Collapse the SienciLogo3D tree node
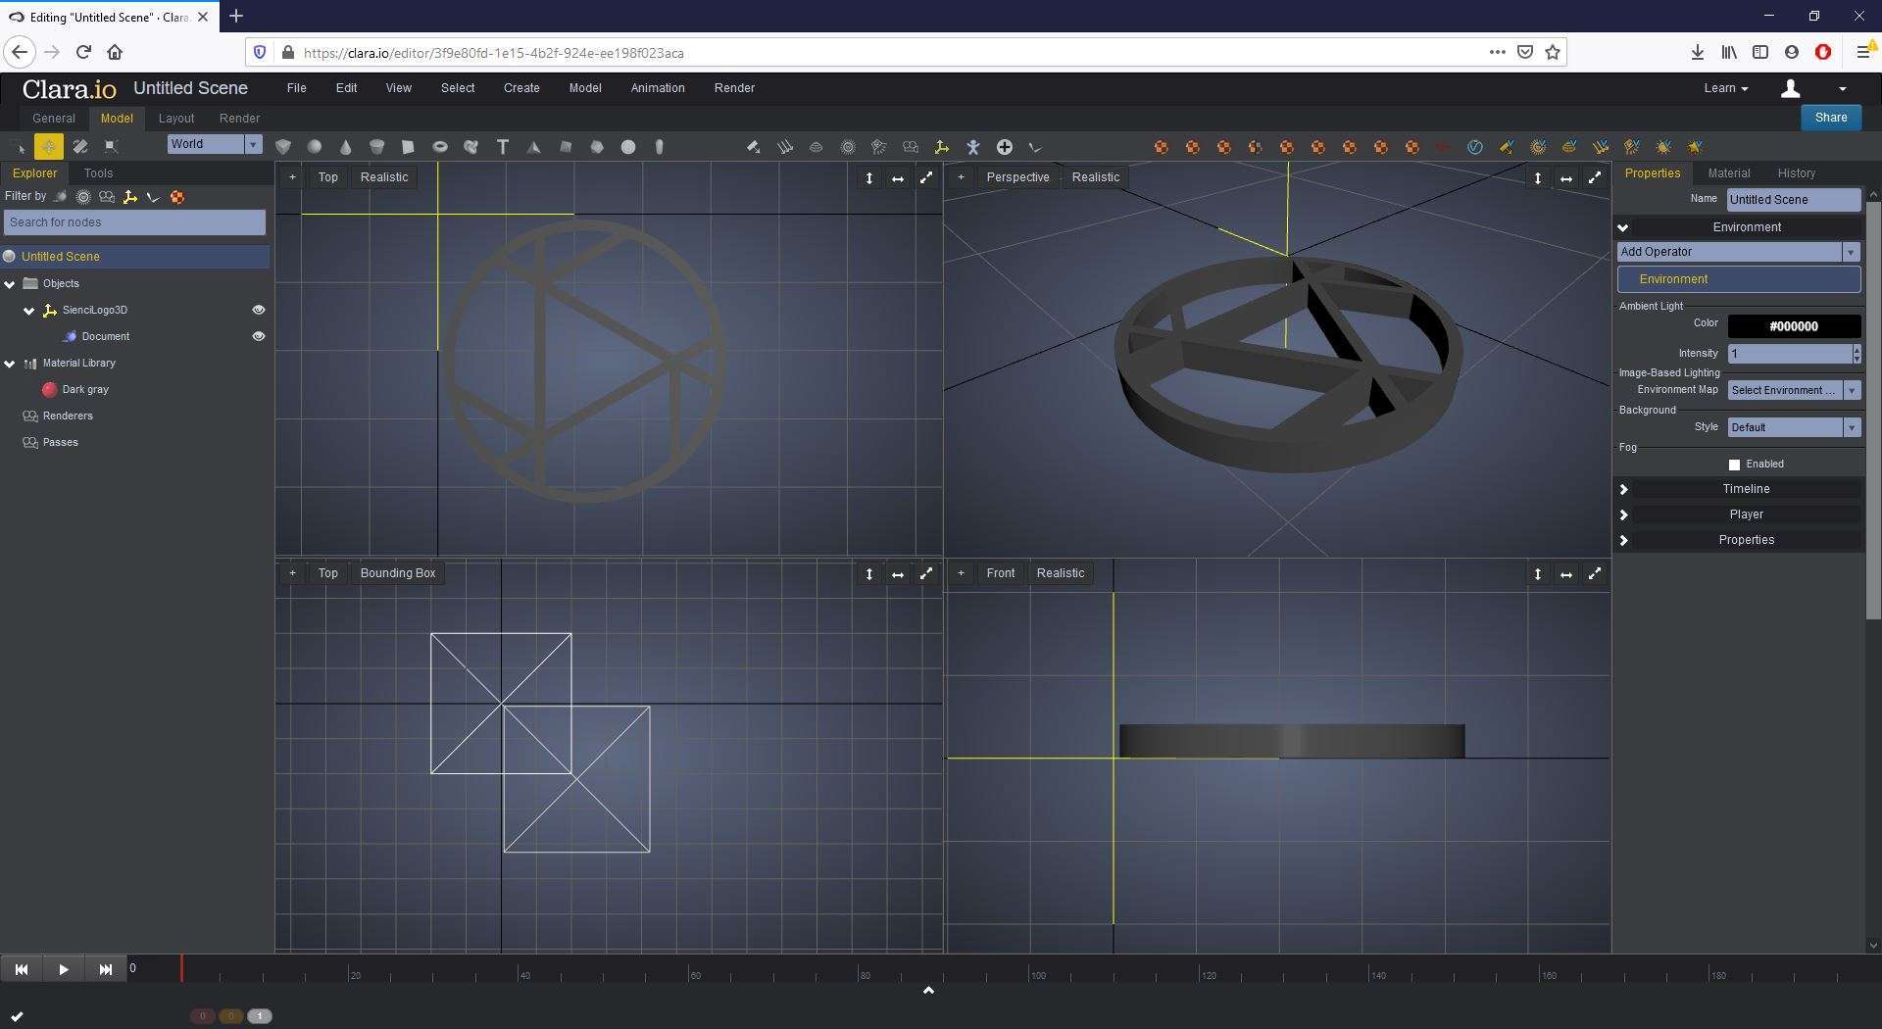 click(x=29, y=311)
